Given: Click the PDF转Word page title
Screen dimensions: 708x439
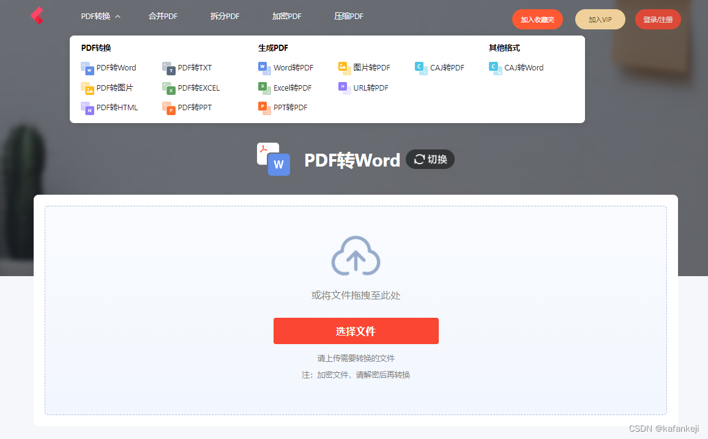Looking at the screenshot, I should (x=352, y=160).
